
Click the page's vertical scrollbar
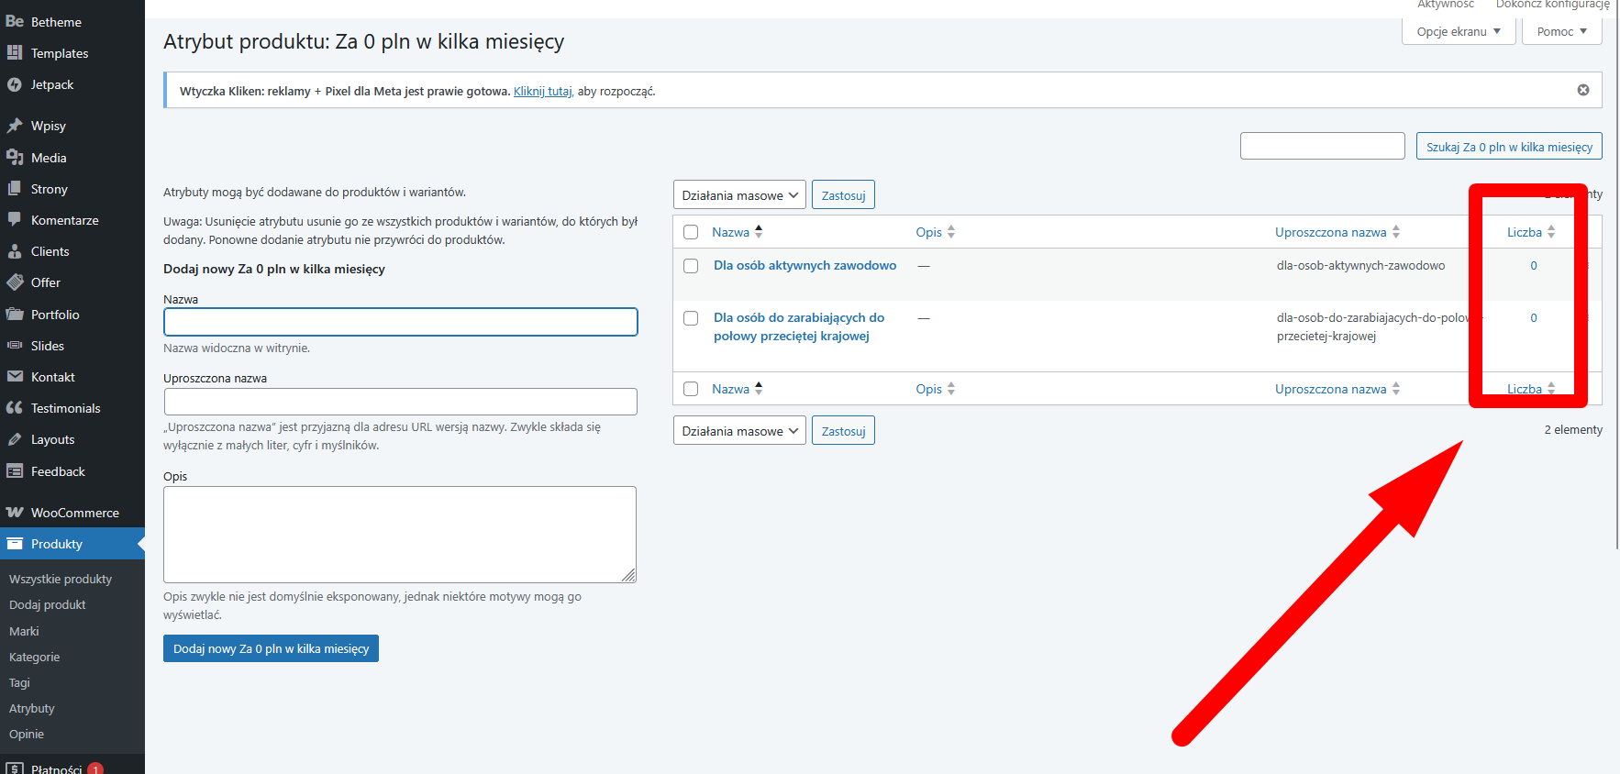(x=1615, y=275)
